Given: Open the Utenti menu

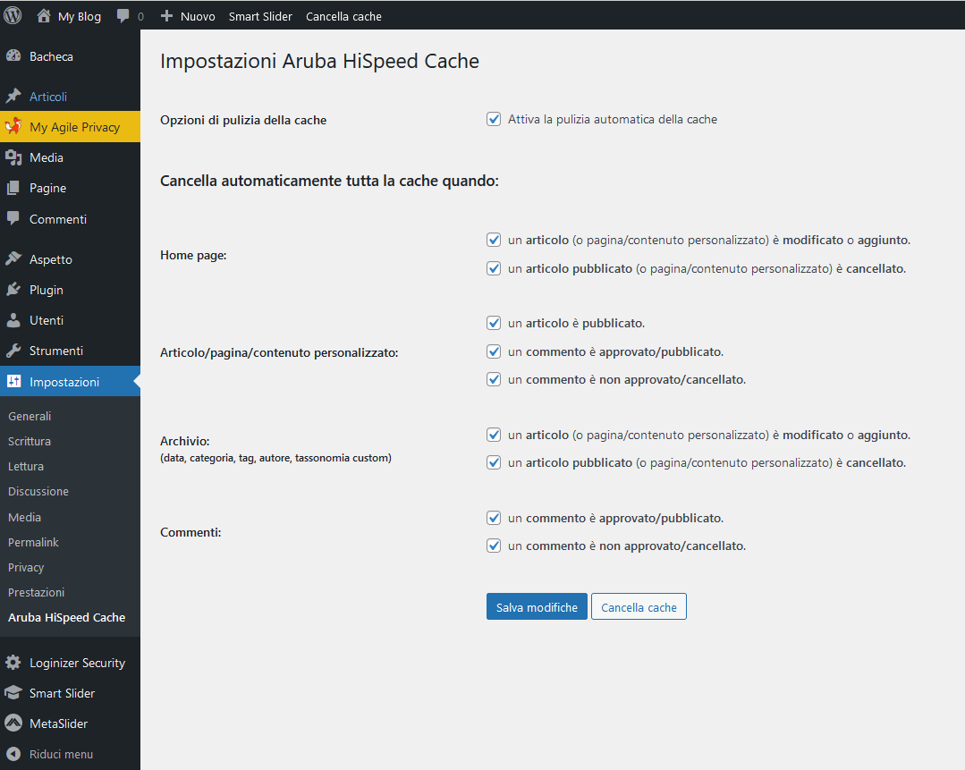Looking at the screenshot, I should coord(70,320).
